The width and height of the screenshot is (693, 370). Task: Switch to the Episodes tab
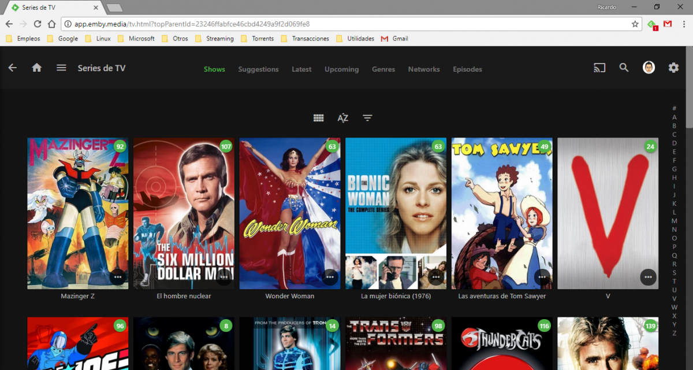pyautogui.click(x=467, y=69)
